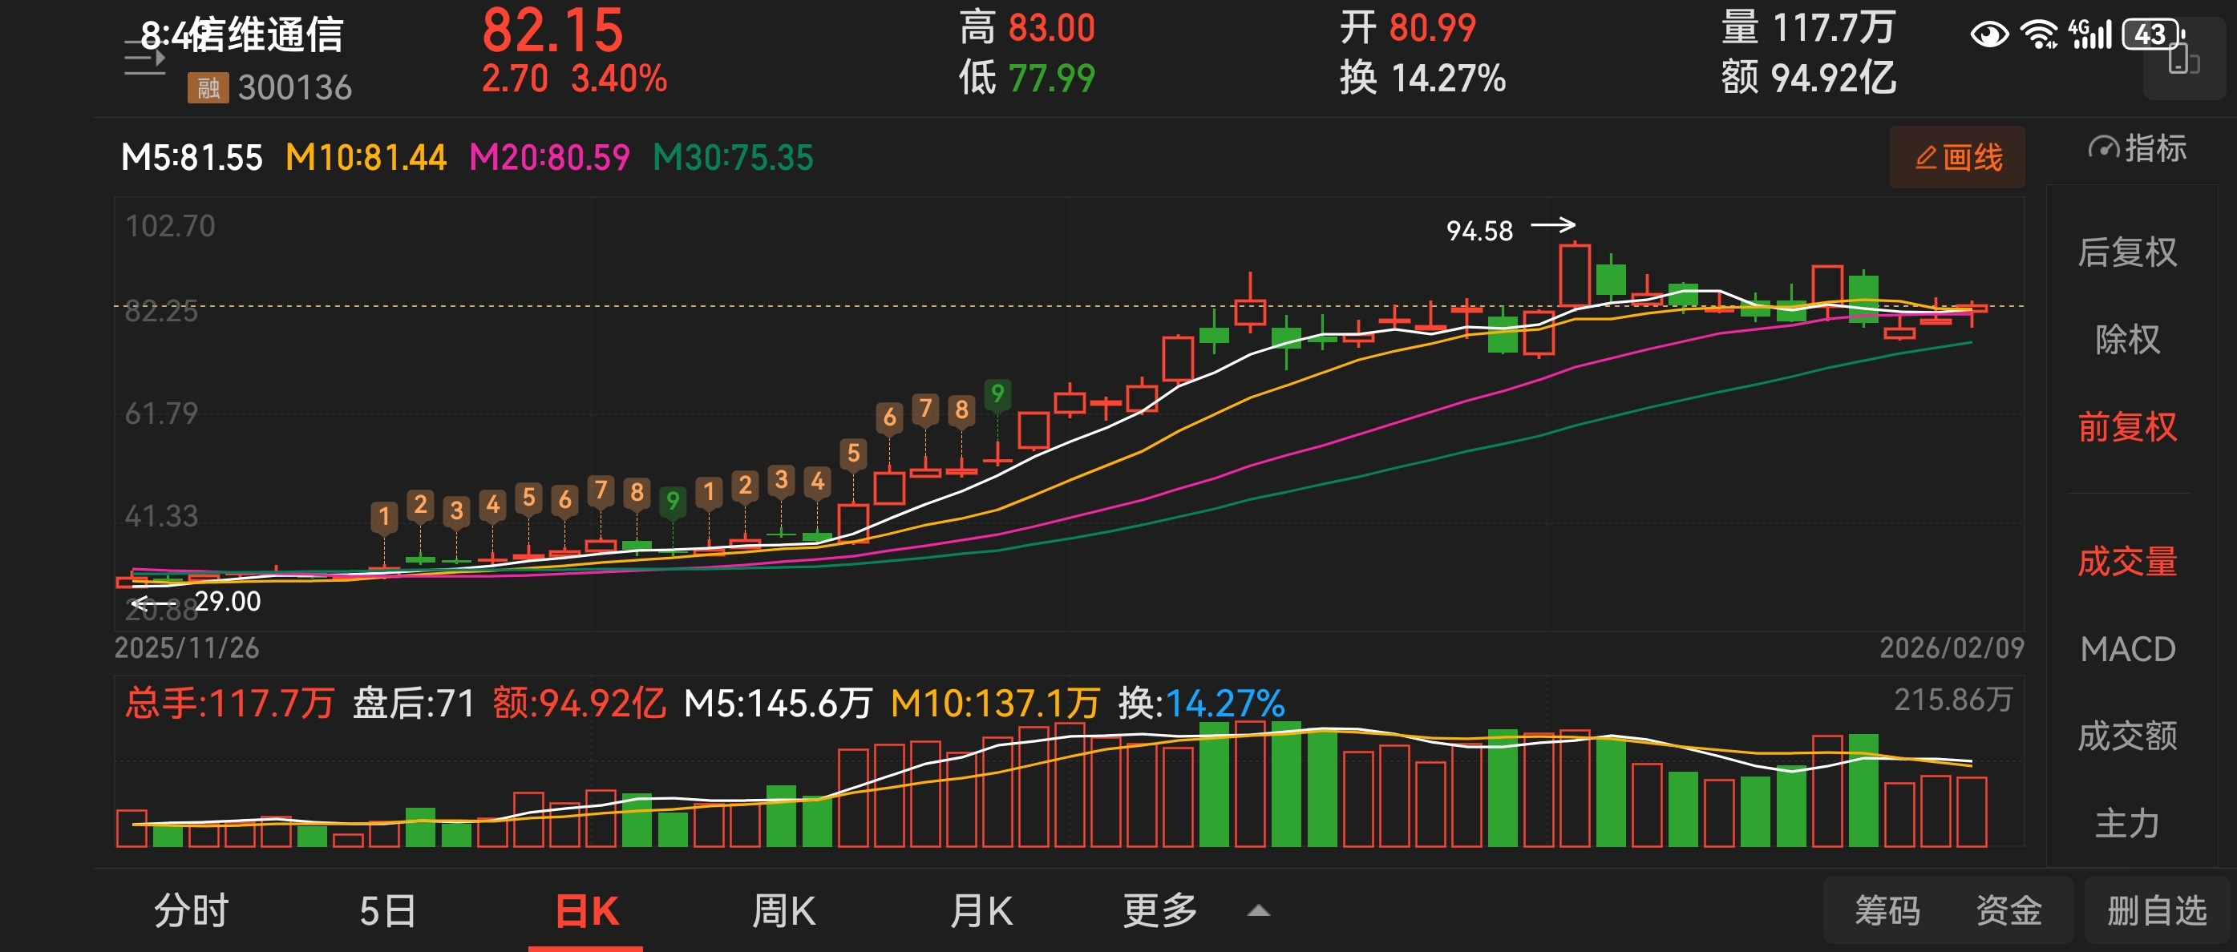The width and height of the screenshot is (2237, 952).
Task: Open the 更多 period menu
Action: [x=1160, y=911]
